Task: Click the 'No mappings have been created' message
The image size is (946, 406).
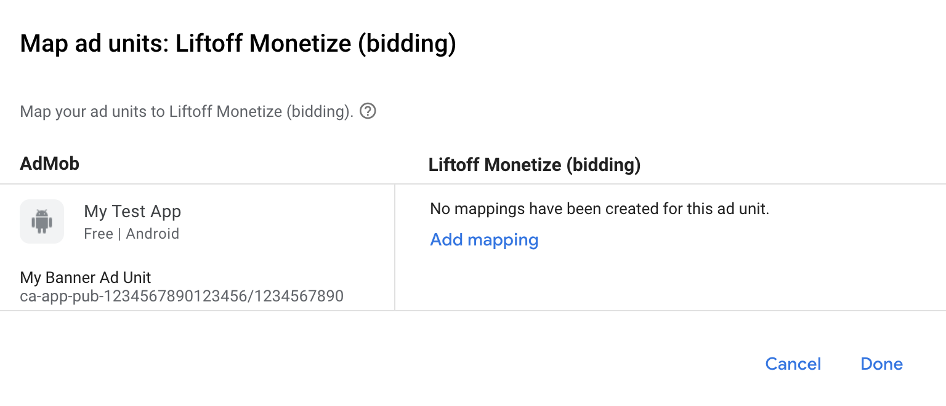Action: tap(599, 209)
